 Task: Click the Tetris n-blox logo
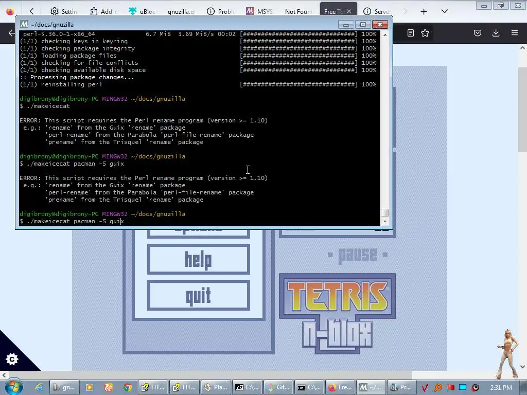coord(337,314)
